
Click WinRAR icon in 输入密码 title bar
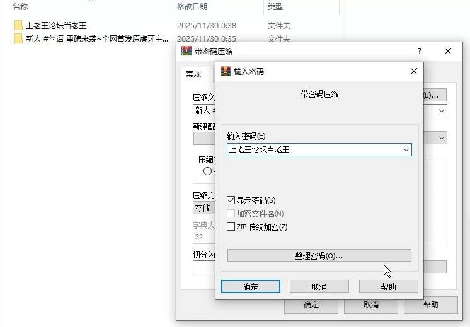(226, 71)
